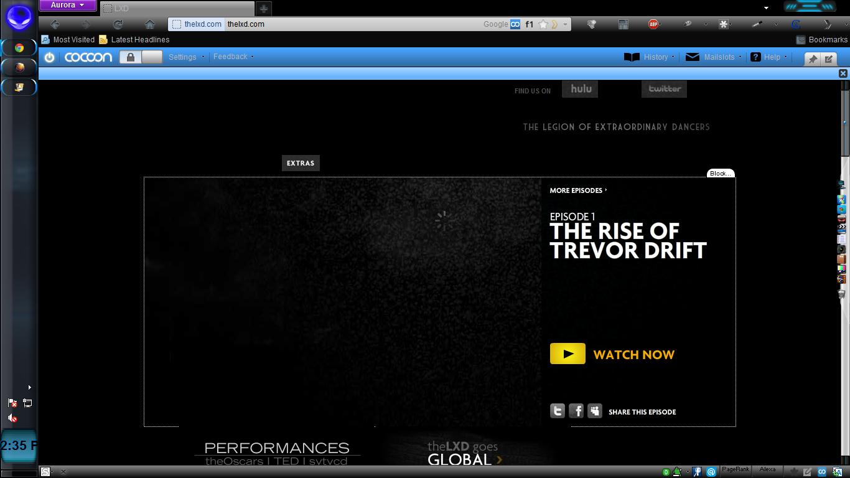Click the MORE EPISODES link
This screenshot has width=850, height=478.
pyautogui.click(x=578, y=190)
